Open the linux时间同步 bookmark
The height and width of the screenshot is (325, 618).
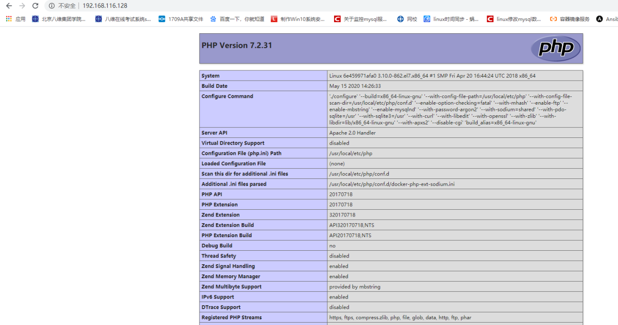coord(451,19)
